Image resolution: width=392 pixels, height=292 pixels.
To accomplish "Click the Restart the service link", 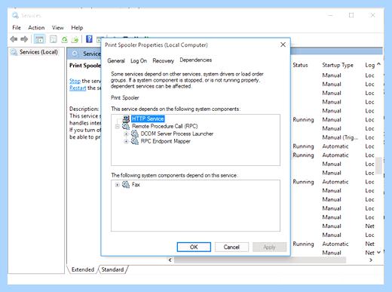I will click(78, 88).
